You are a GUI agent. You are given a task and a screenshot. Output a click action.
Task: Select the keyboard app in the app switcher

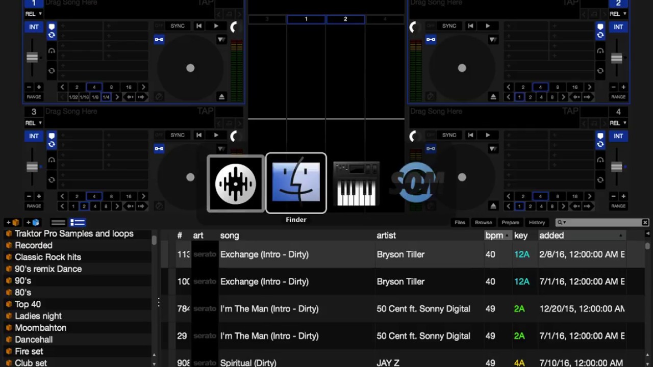click(x=357, y=183)
